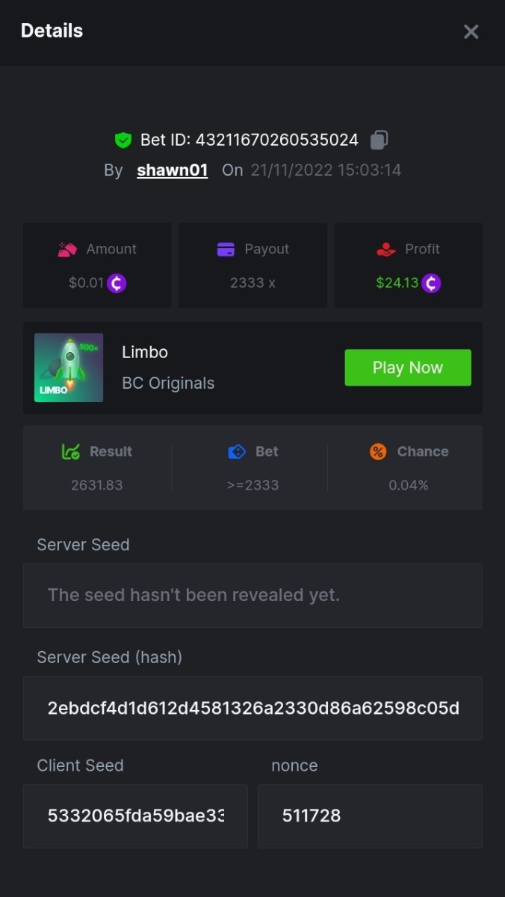Click the Limbo game title
Image resolution: width=505 pixels, height=897 pixels.
[x=145, y=352]
